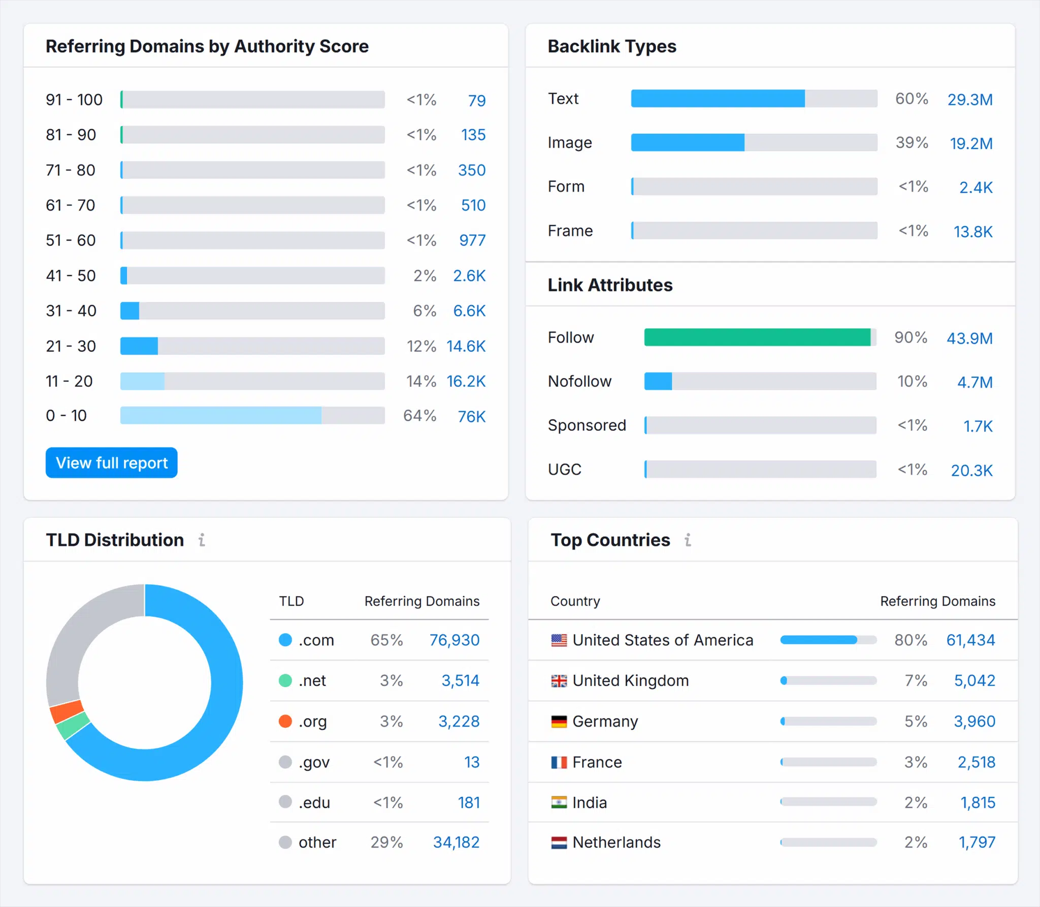This screenshot has width=1040, height=907.
Task: Select the .net legend marker
Action: click(x=285, y=680)
